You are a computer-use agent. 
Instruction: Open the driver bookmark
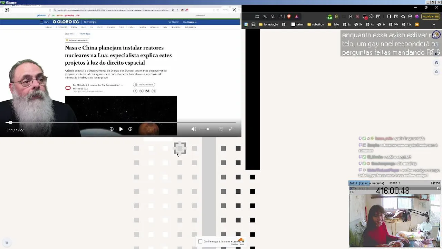tap(297, 25)
